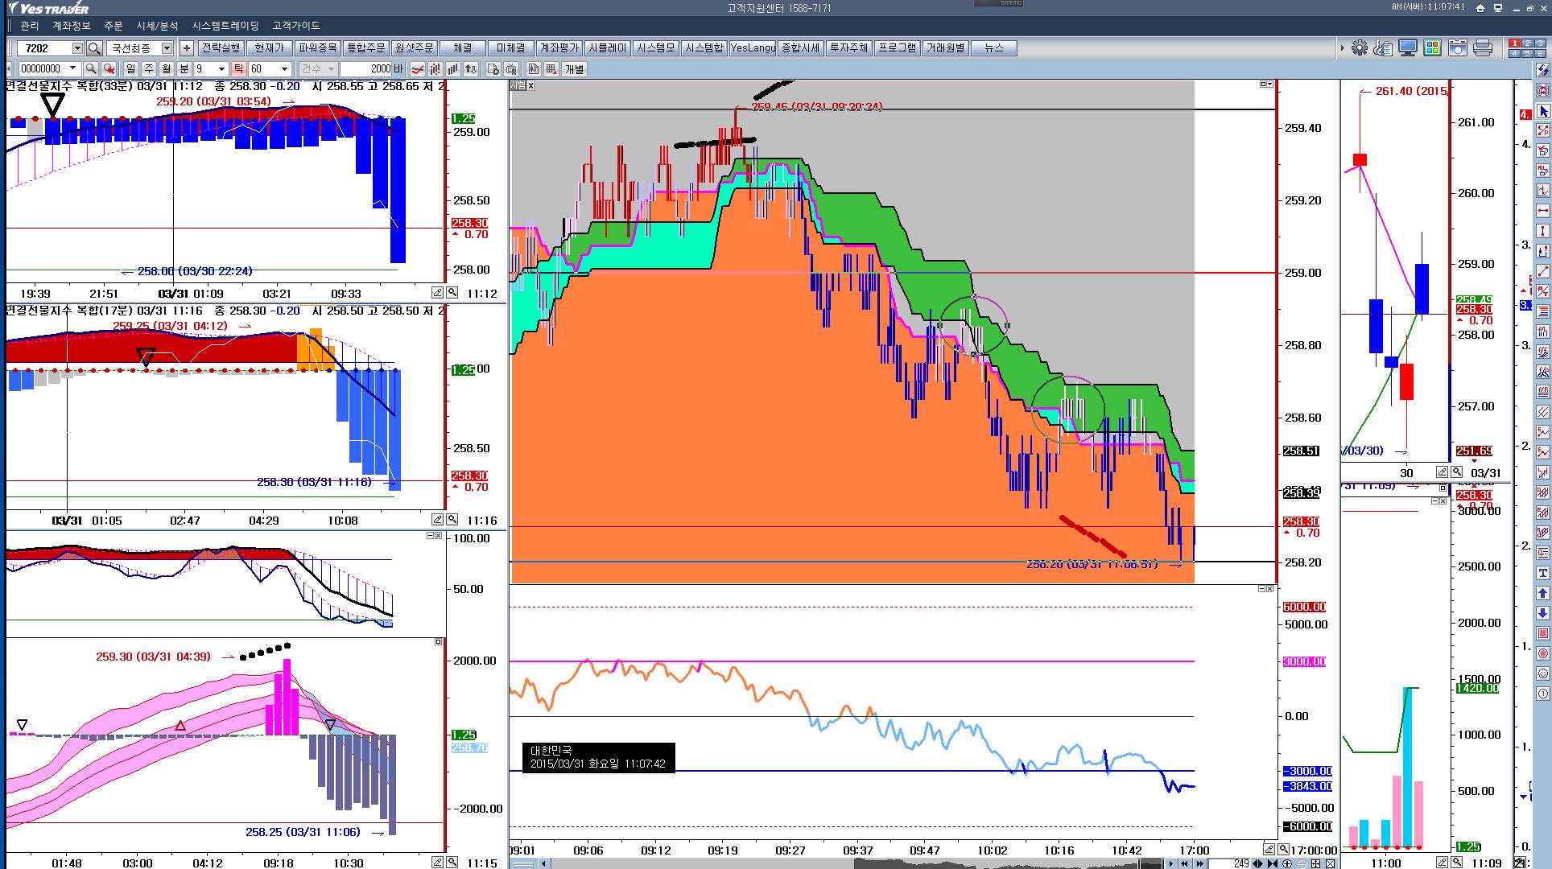Click the monitor screen icon in top toolbar
The image size is (1552, 869).
click(1408, 48)
